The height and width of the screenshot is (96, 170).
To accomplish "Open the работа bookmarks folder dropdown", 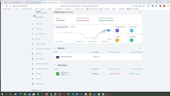I will click(50, 9).
